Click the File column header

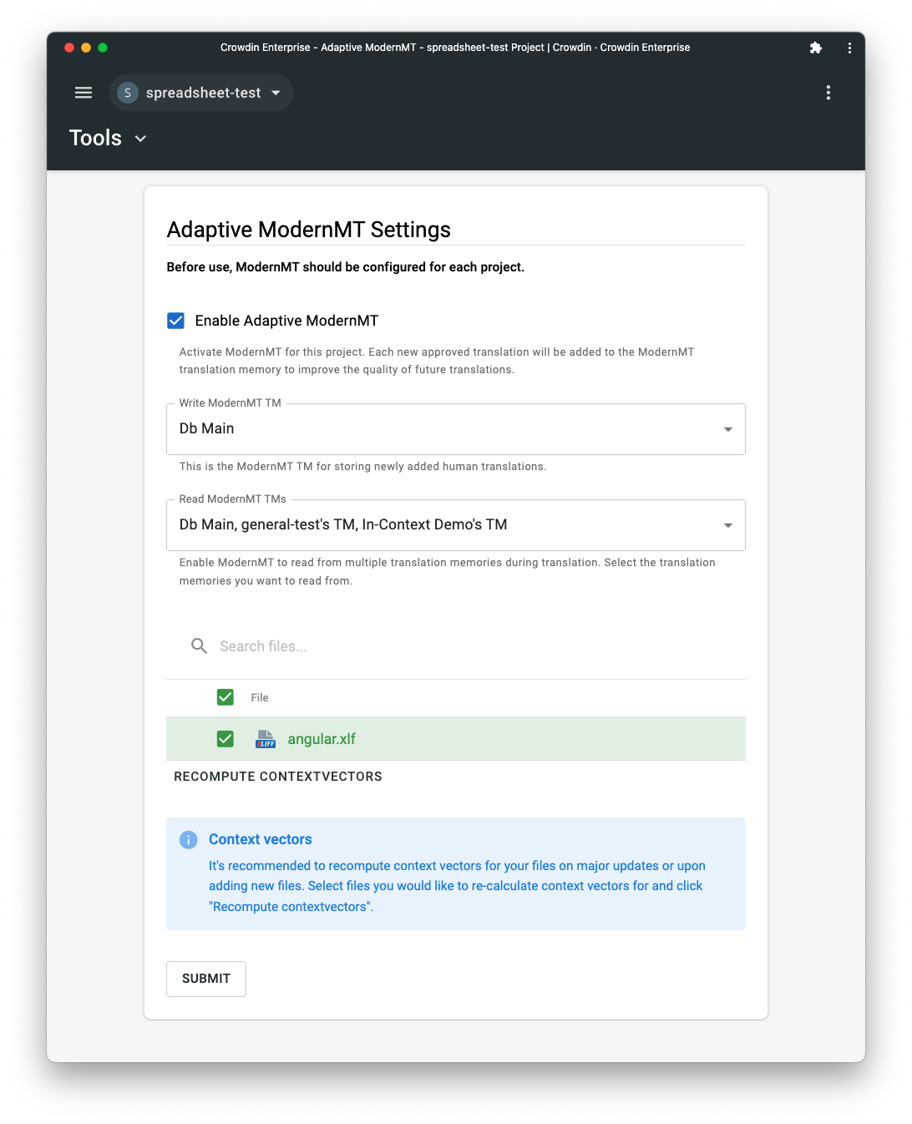[260, 697]
